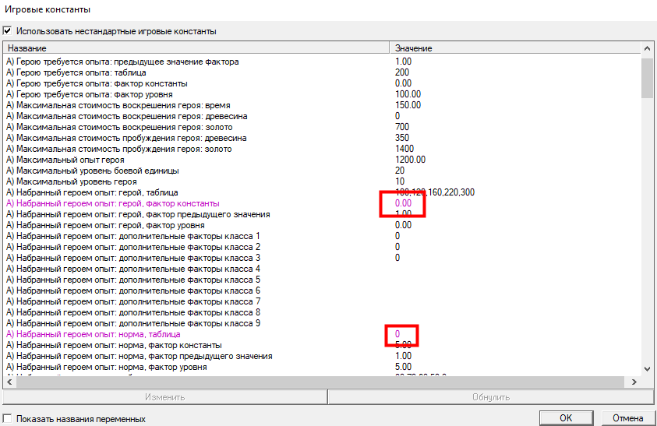The height and width of the screenshot is (426, 657).
Task: Click the value 700 in Значение column
Action: pyautogui.click(x=402, y=127)
